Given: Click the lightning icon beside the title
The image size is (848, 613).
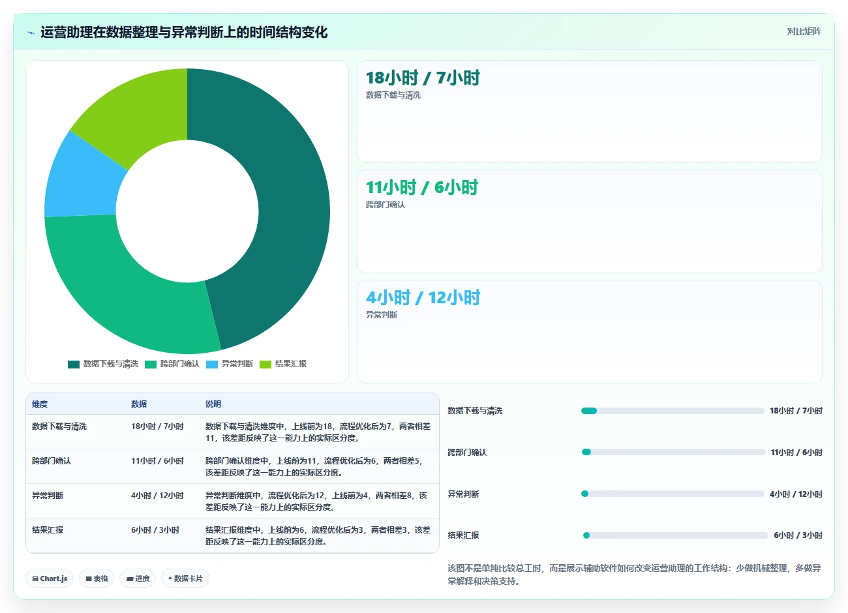Looking at the screenshot, I should [x=31, y=33].
